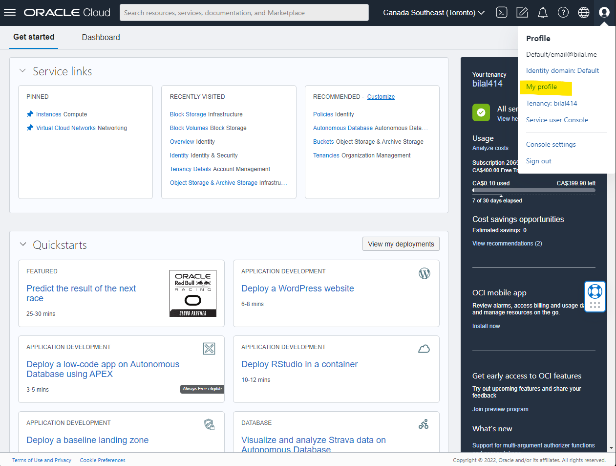This screenshot has height=466, width=616.
Task: Open Visualize and analyze Strava data quickstart
Action: [x=314, y=444]
